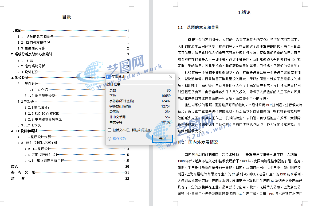
Task: Open contents entry 1.2 国内外发展情况
Action: click(x=73, y=42)
